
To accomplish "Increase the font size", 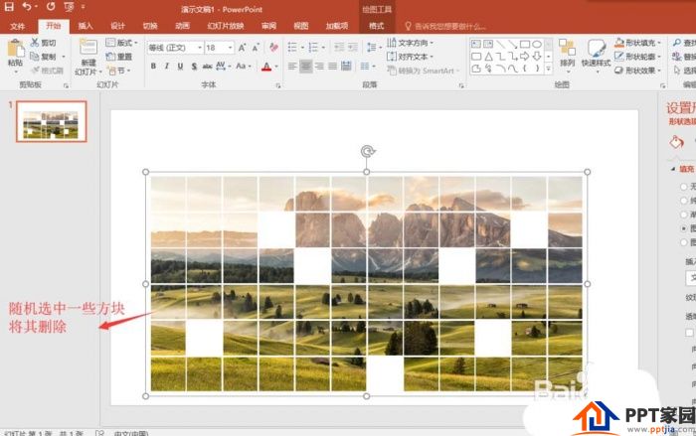I will pos(242,48).
